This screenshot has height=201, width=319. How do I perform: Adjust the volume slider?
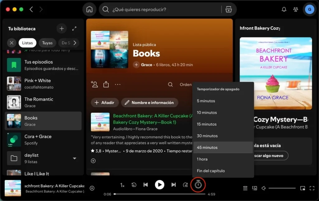click(282, 188)
